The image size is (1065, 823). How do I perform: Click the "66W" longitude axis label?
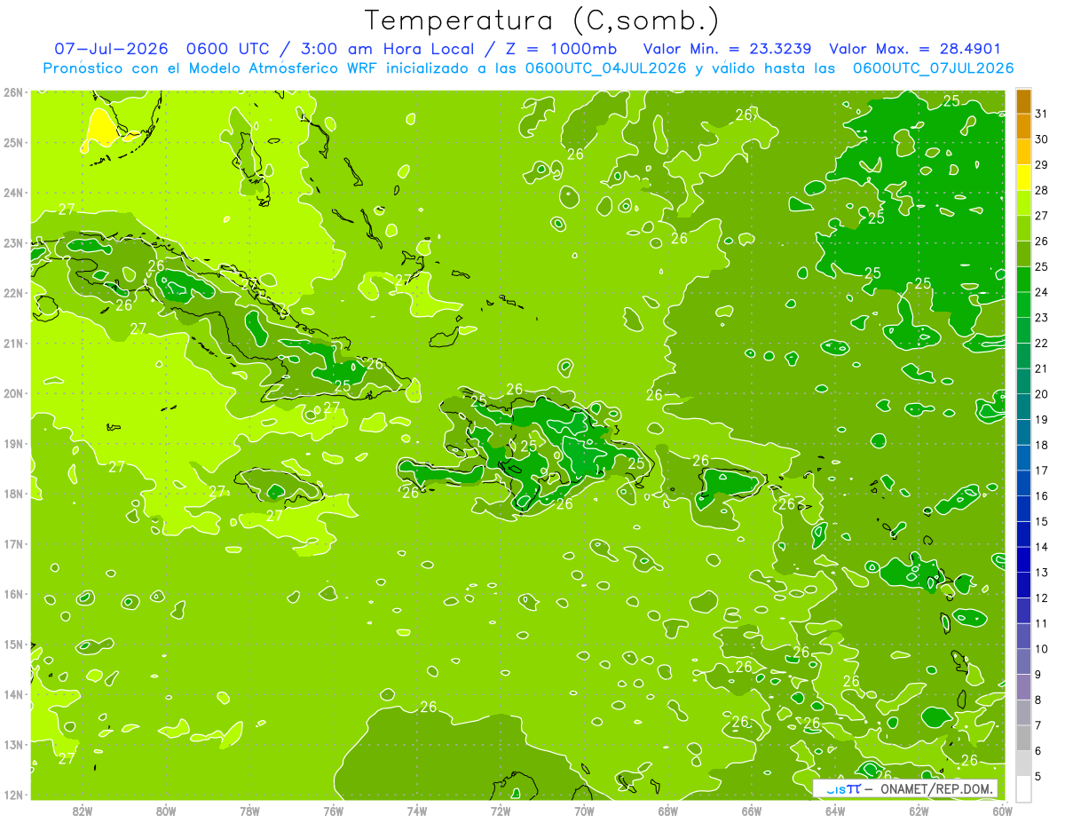tap(751, 811)
